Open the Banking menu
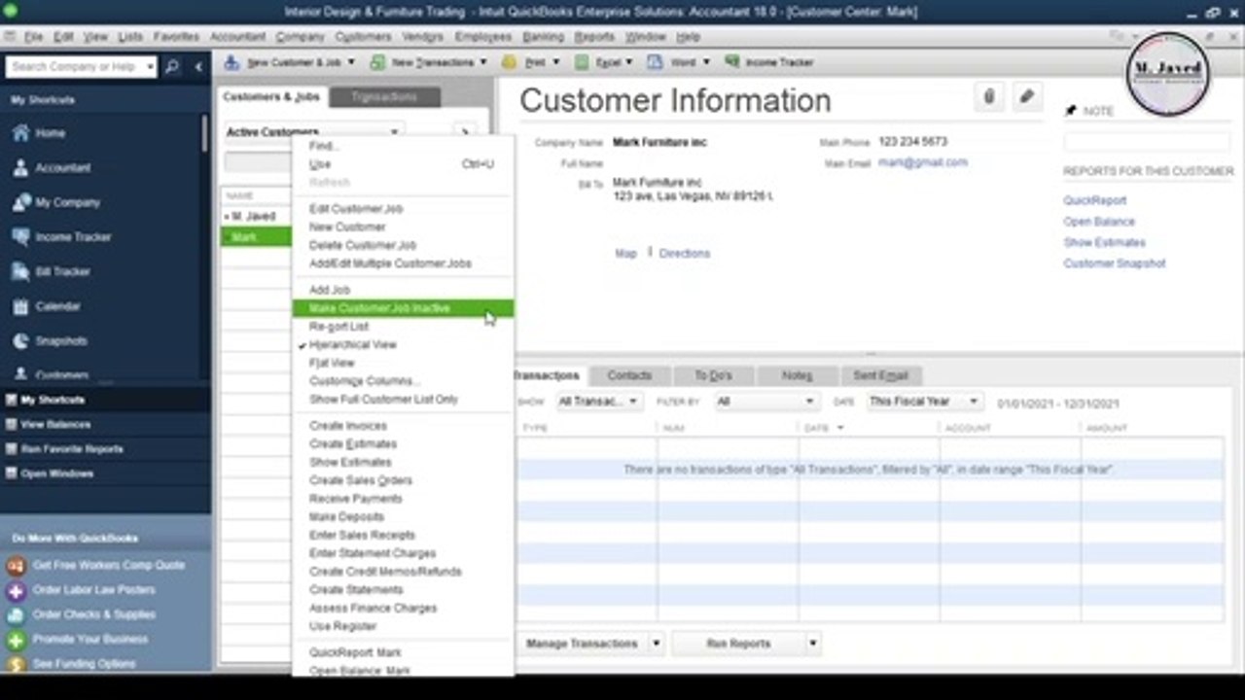Image resolution: width=1245 pixels, height=700 pixels. 543,37
